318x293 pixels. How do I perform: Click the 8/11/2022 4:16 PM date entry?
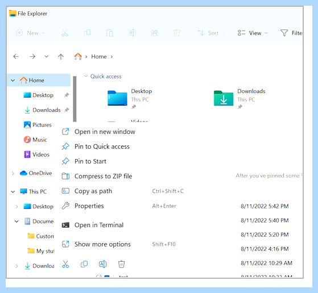click(x=265, y=249)
